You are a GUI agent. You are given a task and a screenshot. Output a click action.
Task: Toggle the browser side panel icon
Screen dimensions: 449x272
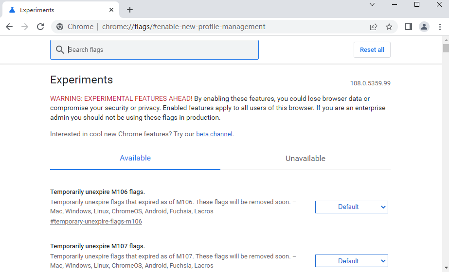(x=408, y=27)
